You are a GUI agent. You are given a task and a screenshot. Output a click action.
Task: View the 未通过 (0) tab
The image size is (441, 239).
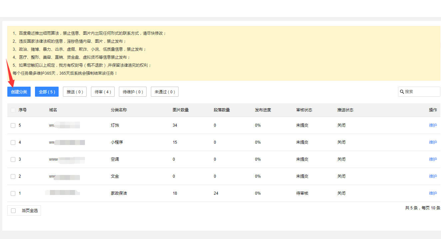pyautogui.click(x=165, y=92)
